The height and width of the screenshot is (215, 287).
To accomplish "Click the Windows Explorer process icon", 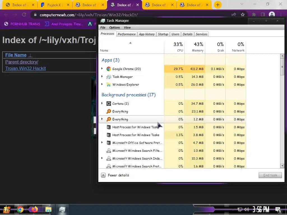I will pyautogui.click(x=108, y=85).
